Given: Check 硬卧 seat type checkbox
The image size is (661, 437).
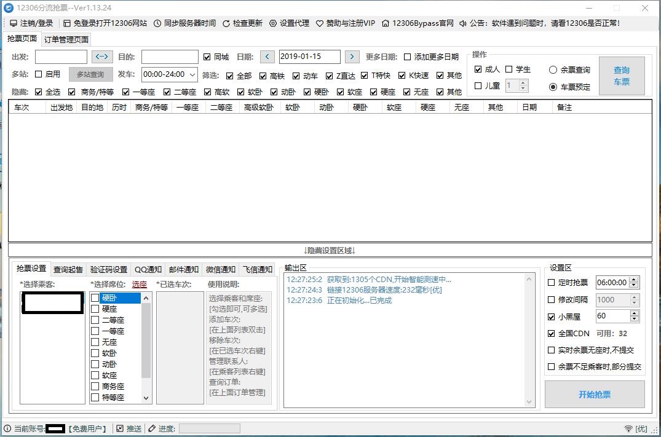Looking at the screenshot, I should tap(95, 298).
